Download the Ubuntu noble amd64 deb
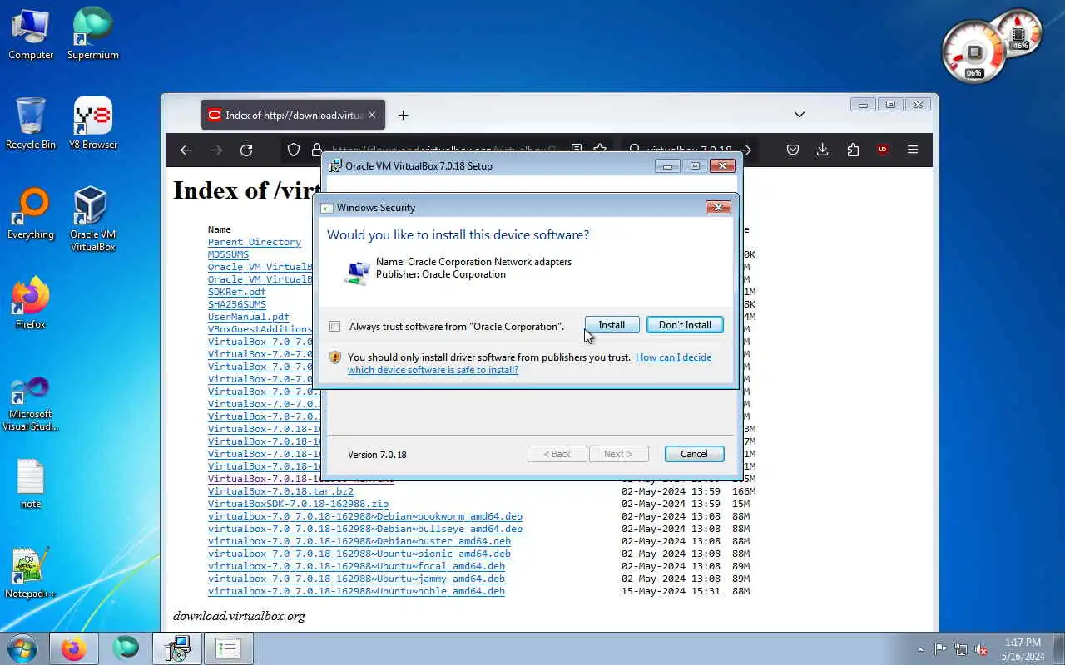This screenshot has height=665, width=1065. (356, 591)
